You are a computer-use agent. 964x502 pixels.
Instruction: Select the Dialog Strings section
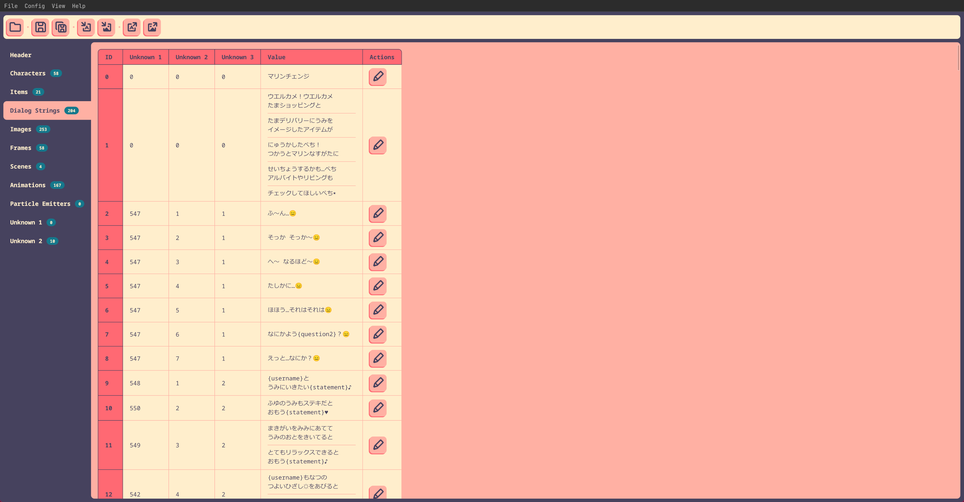tap(47, 110)
